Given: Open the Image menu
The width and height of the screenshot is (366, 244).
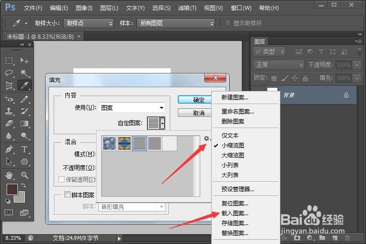Looking at the screenshot, I should click(x=84, y=8).
